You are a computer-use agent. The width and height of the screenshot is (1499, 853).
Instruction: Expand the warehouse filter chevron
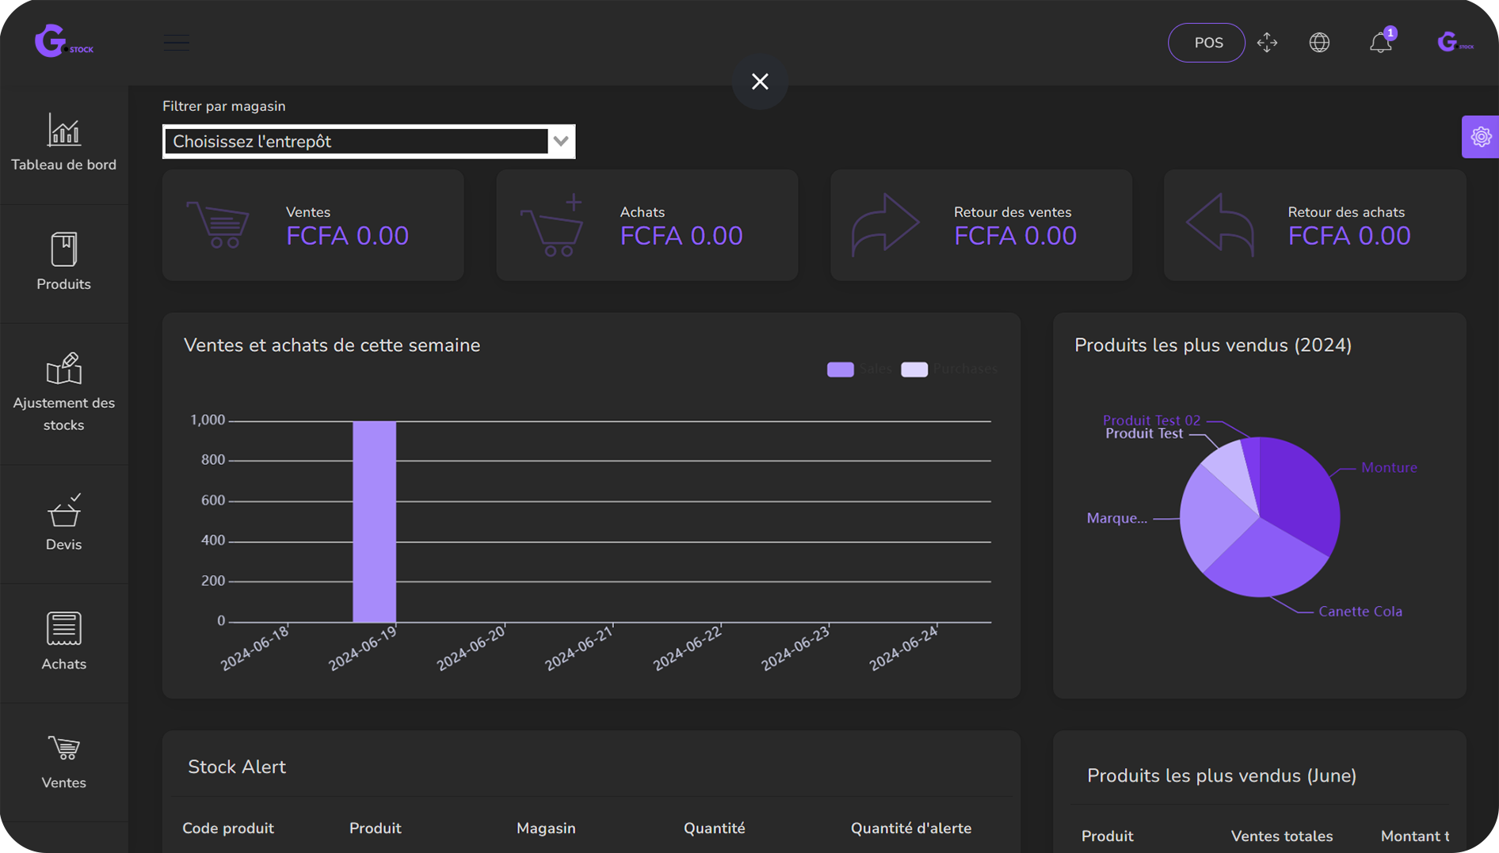pyautogui.click(x=562, y=141)
